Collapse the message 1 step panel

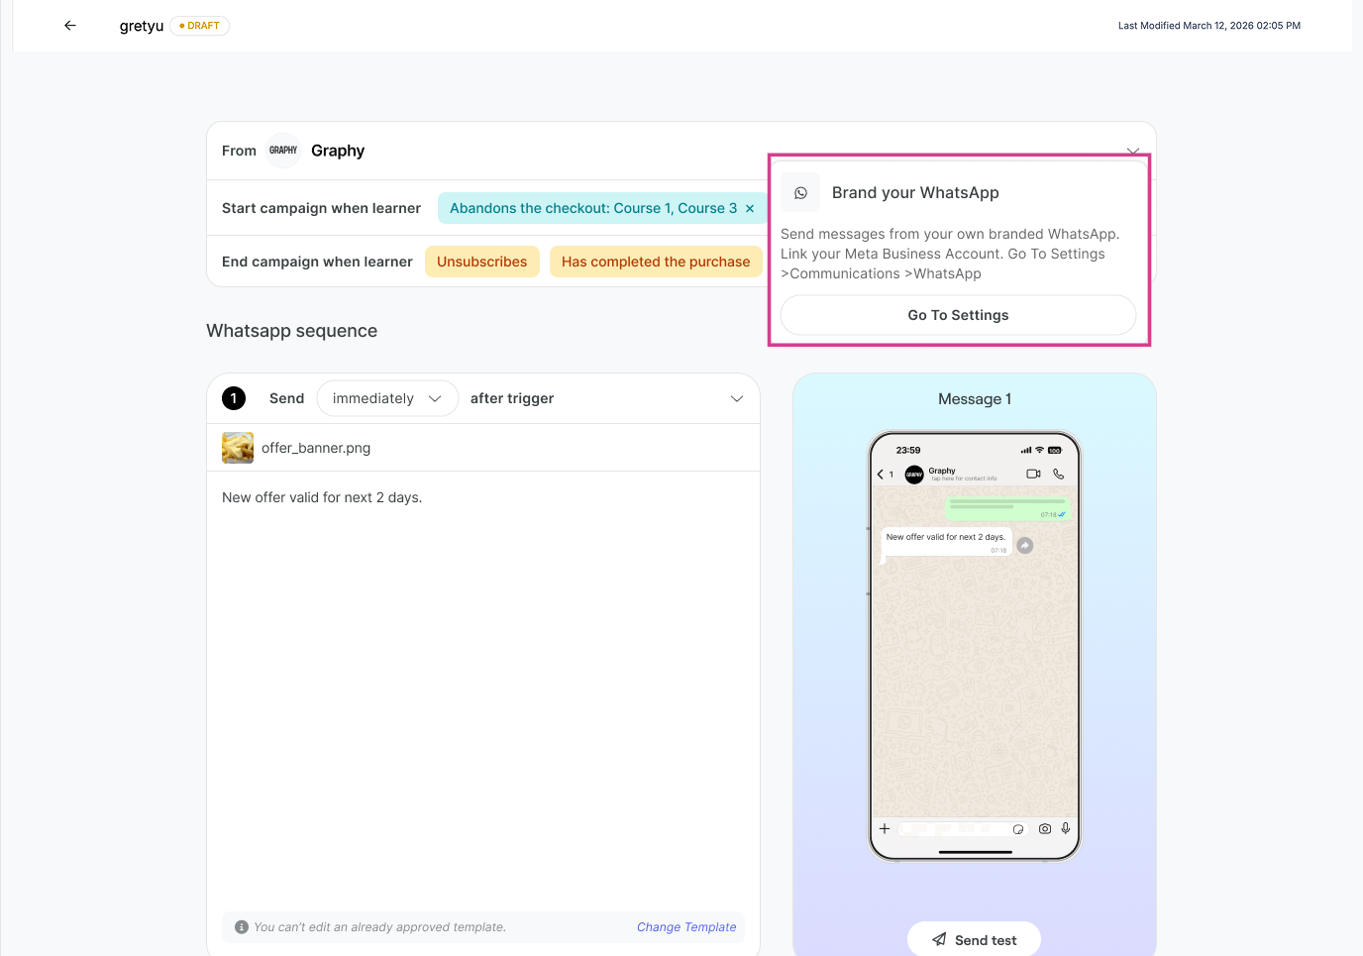[736, 398]
